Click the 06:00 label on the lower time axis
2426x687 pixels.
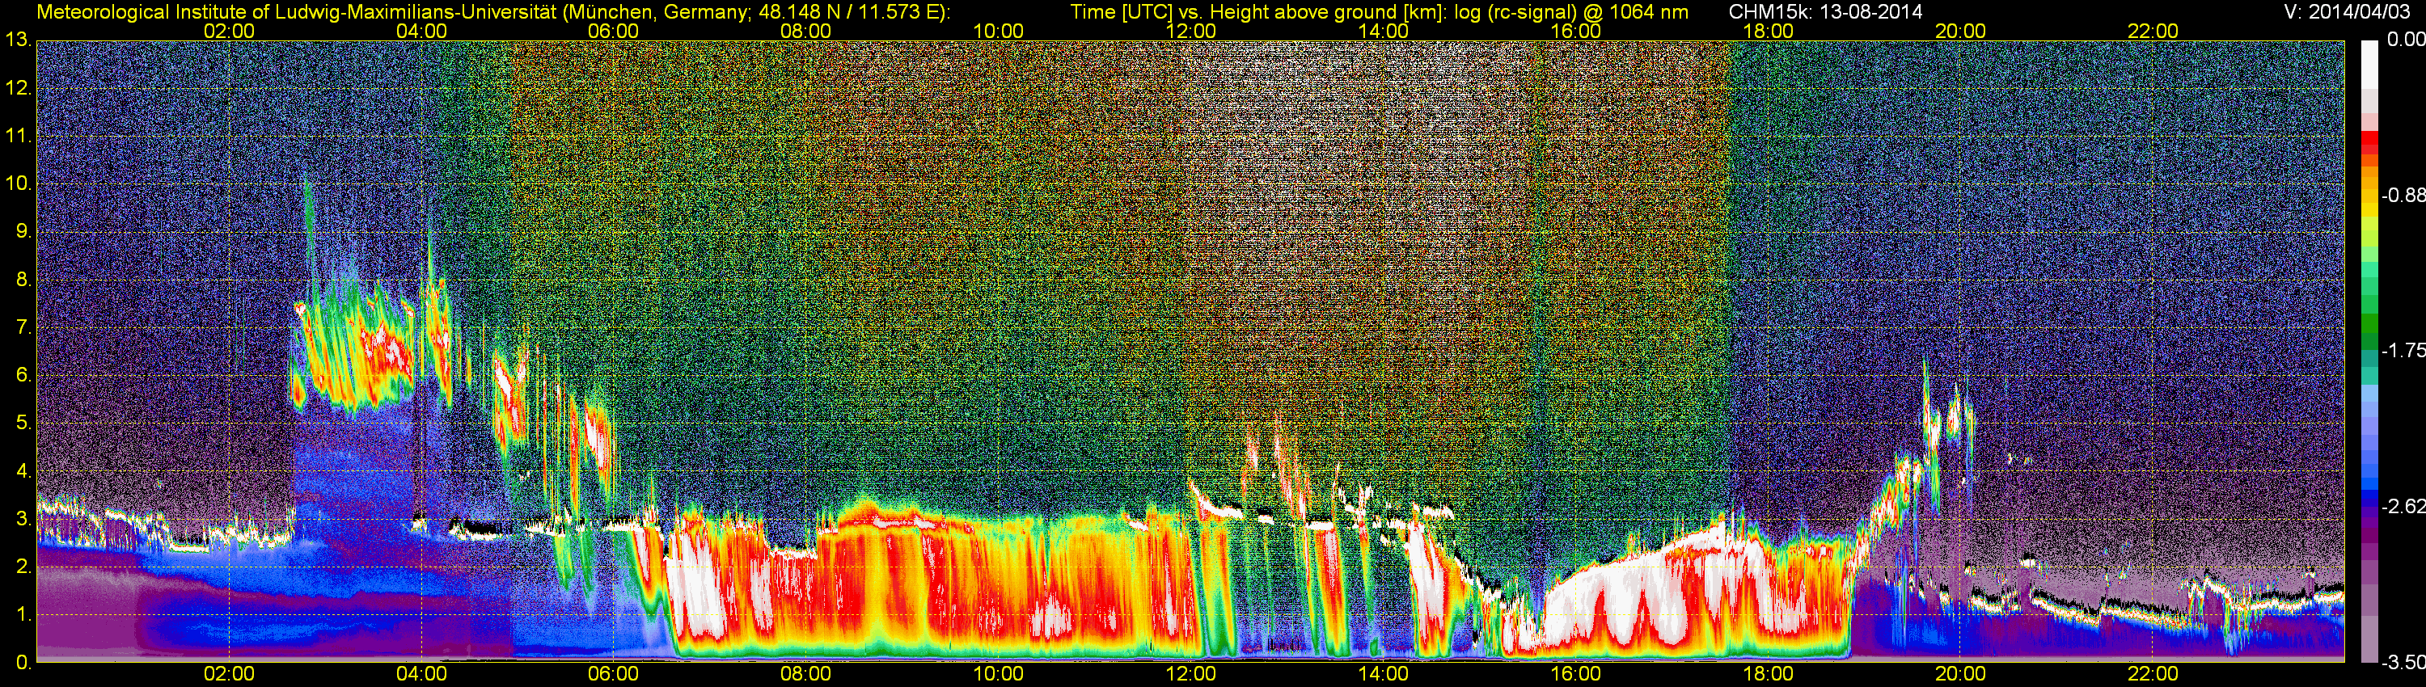pyautogui.click(x=613, y=675)
